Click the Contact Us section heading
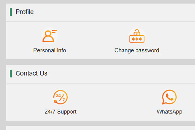 [x=32, y=73]
